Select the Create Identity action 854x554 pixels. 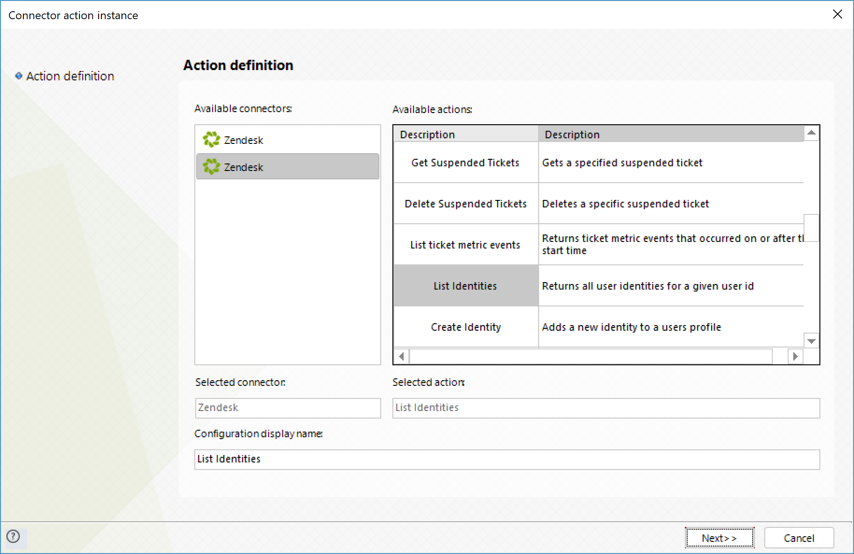(465, 327)
